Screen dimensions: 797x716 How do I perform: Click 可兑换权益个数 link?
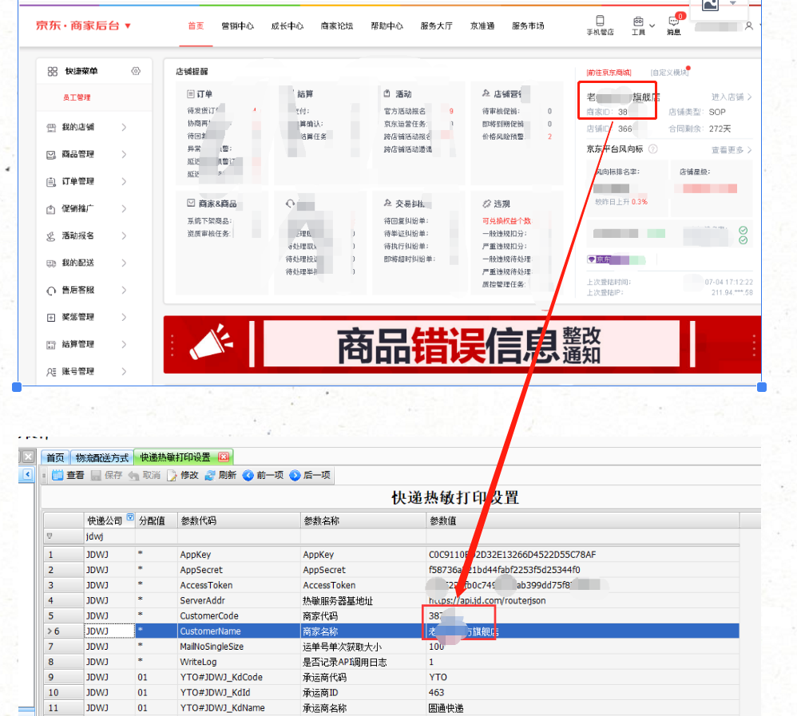[x=506, y=221]
